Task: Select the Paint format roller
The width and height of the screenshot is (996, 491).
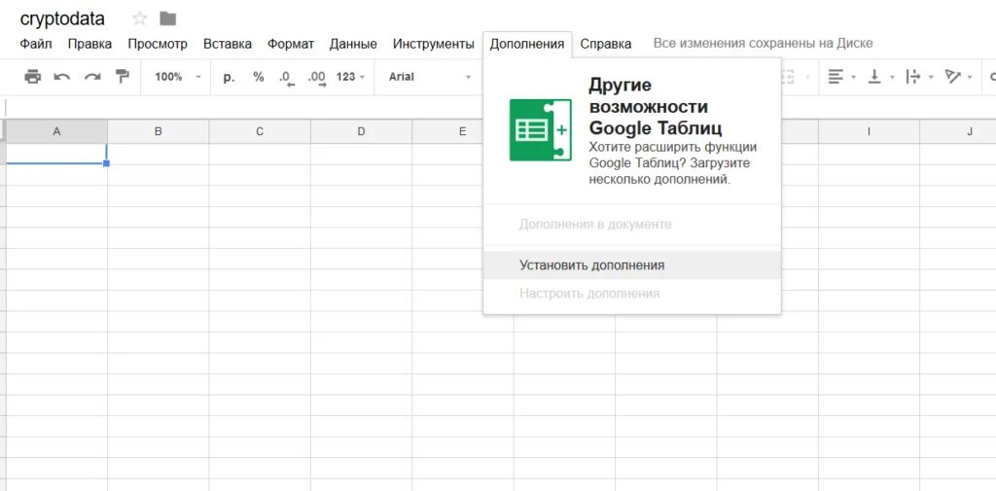Action: (x=122, y=77)
